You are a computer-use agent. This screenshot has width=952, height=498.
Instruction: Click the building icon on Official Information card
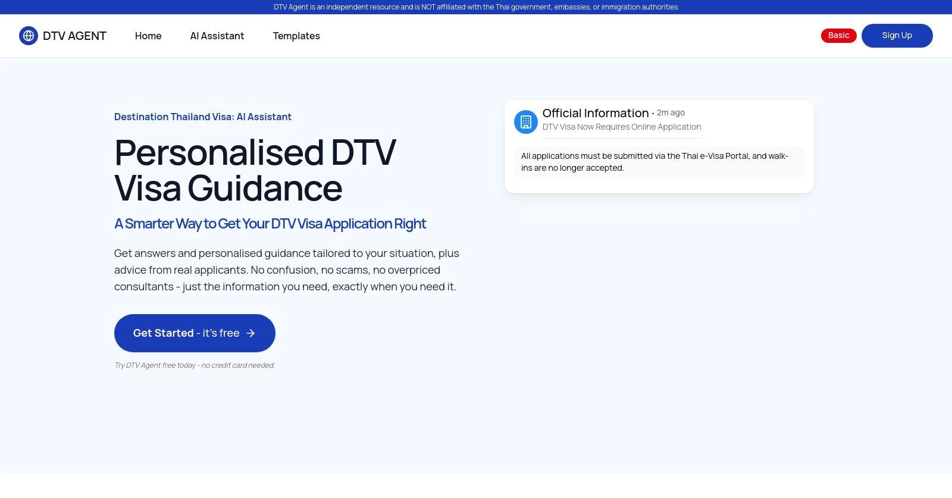pyautogui.click(x=526, y=122)
